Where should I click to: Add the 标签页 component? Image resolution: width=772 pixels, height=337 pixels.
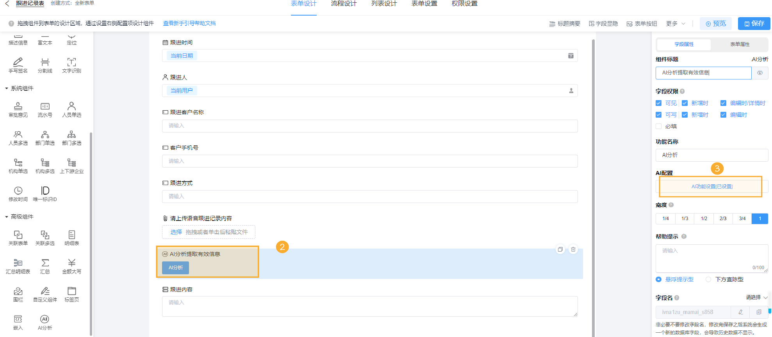point(71,295)
